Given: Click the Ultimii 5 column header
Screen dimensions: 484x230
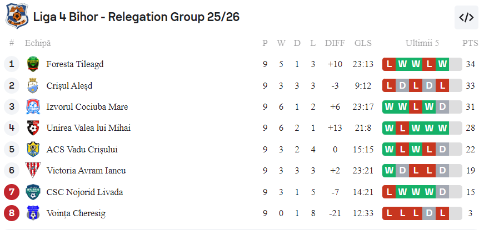Looking at the screenshot, I should [x=422, y=43].
